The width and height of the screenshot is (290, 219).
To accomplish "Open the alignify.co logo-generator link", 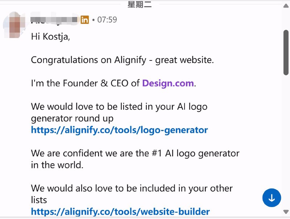I will click(x=119, y=130).
